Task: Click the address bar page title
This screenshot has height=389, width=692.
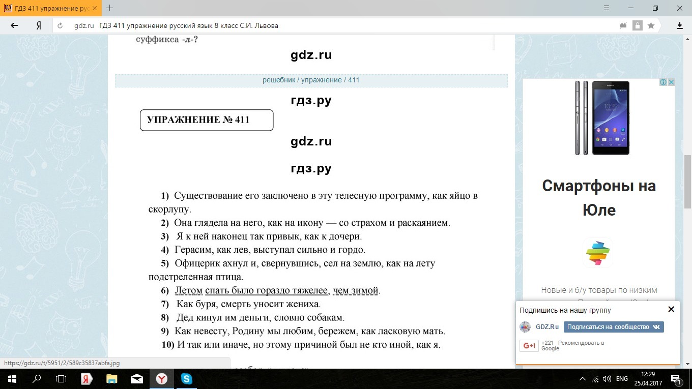Action: pyautogui.click(x=189, y=25)
